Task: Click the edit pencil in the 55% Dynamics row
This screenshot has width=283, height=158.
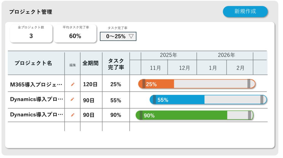Action: point(72,99)
